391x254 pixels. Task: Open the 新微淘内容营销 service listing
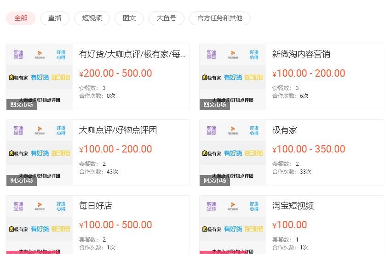tap(301, 54)
